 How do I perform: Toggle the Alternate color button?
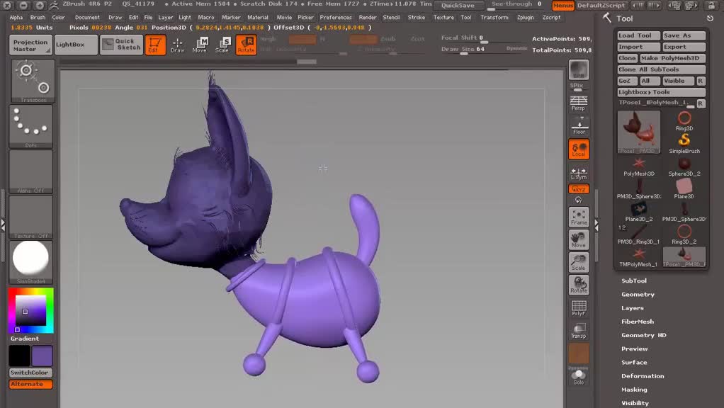[30, 384]
